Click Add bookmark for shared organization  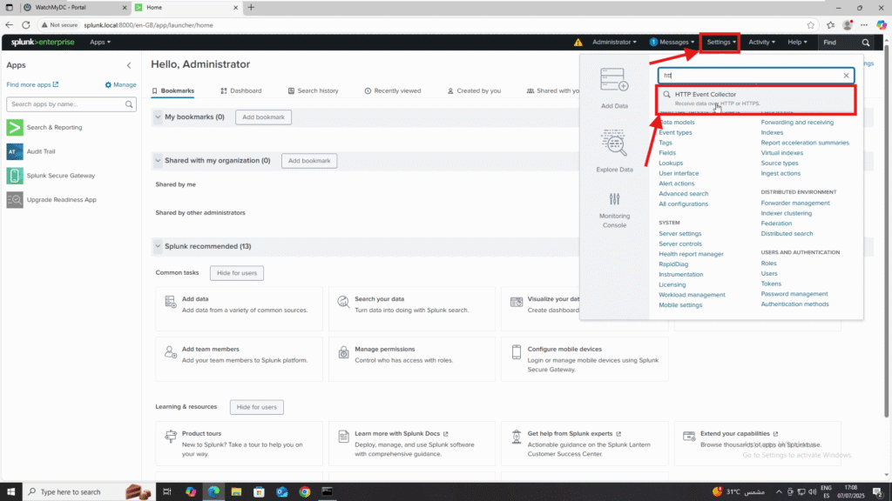[x=309, y=161]
